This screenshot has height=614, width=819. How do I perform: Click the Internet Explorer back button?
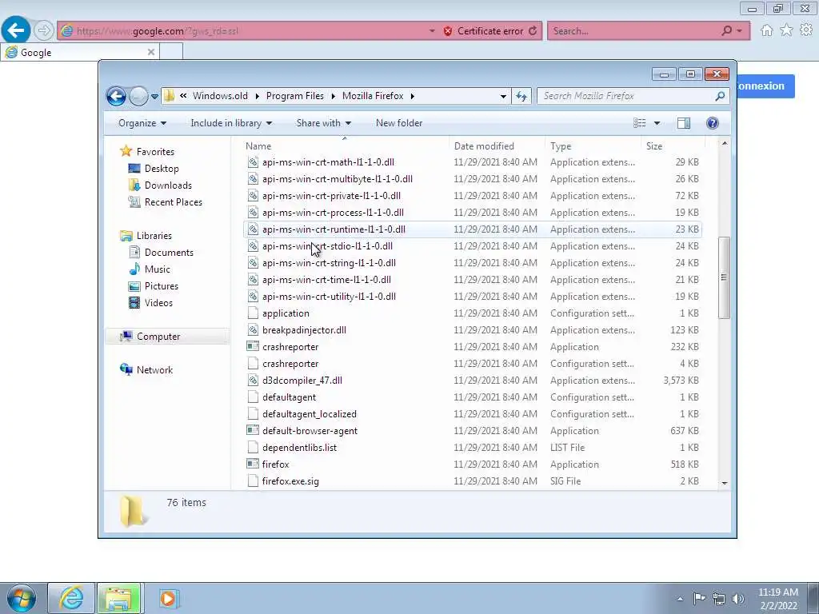16,30
